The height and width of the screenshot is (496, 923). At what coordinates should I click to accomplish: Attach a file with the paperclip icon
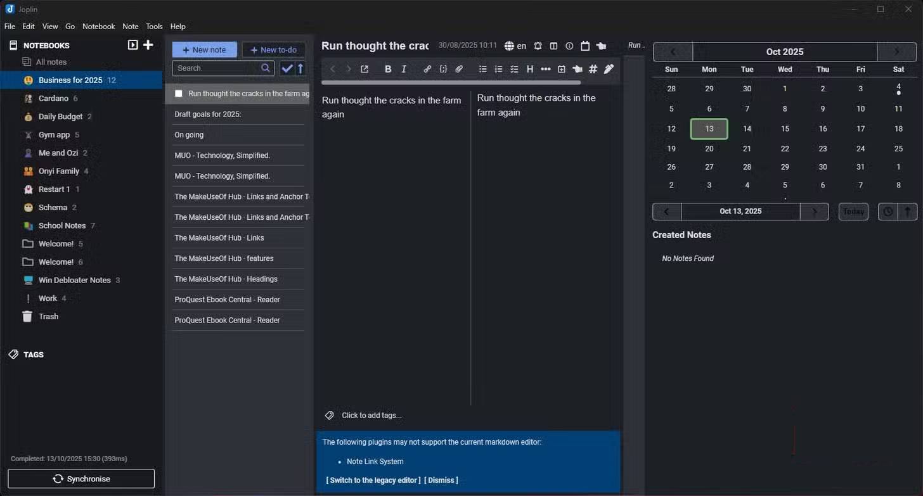[459, 69]
